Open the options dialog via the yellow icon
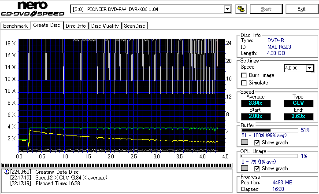Viewport: 319px width, 194px height. pos(241,9)
